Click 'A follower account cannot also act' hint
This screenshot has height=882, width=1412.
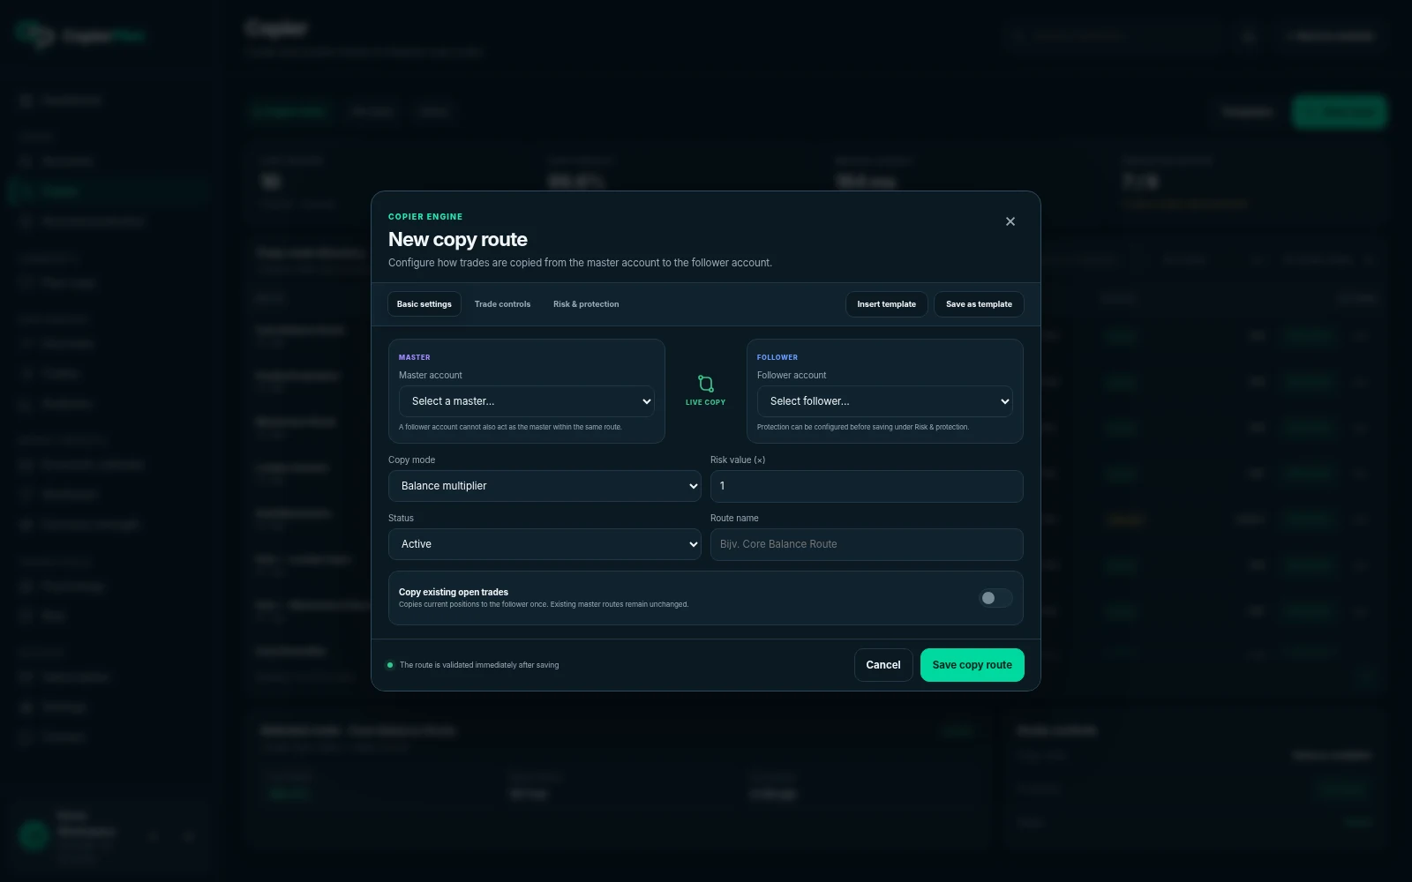(x=510, y=427)
